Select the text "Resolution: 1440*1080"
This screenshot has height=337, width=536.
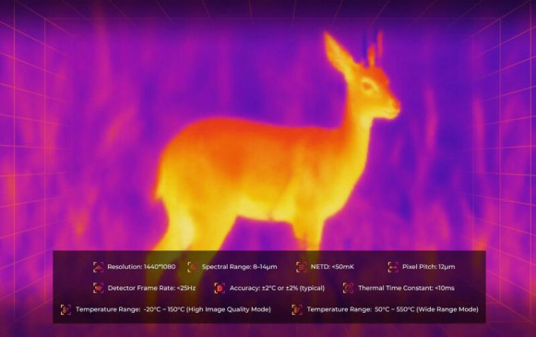[x=141, y=267]
